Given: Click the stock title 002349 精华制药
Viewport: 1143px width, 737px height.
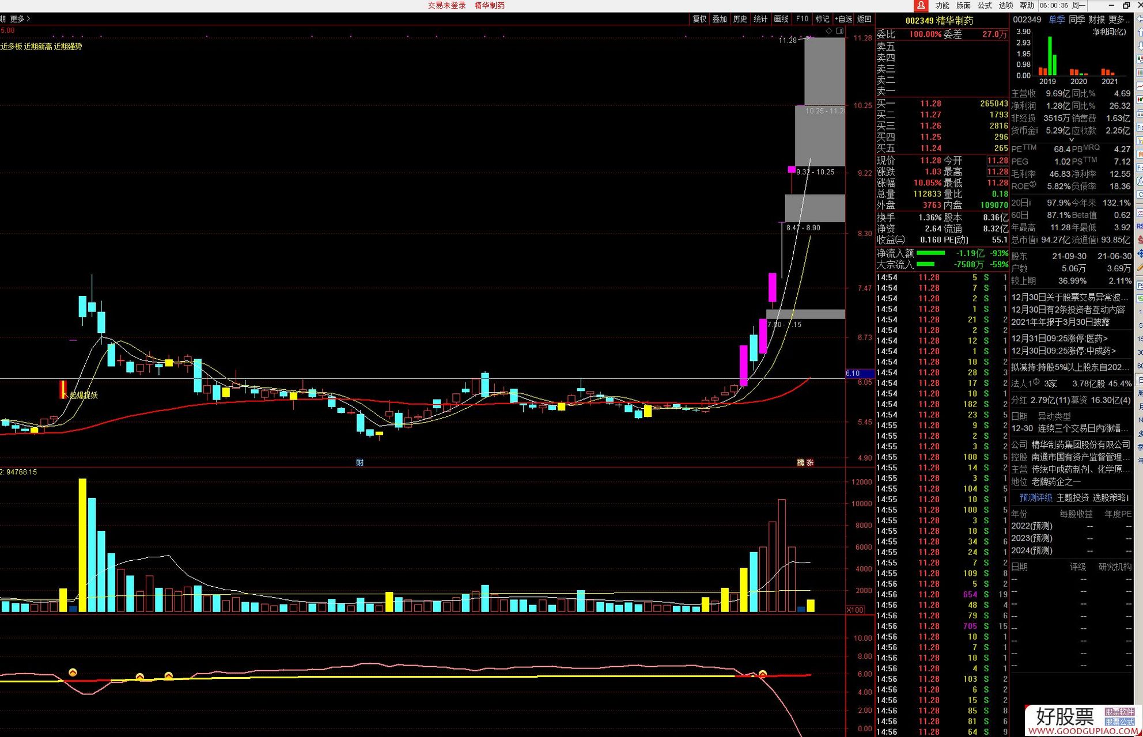Looking at the screenshot, I should (939, 21).
